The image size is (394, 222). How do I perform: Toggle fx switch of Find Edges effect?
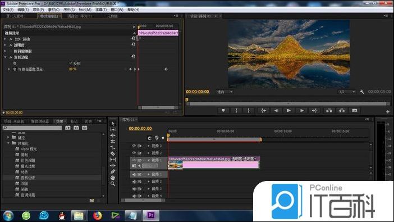[11, 57]
